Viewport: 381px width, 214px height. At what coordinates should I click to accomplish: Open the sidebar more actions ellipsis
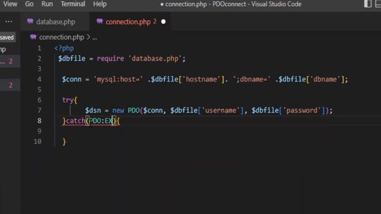click(x=9, y=21)
